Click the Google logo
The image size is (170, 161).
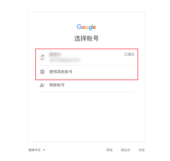(x=86, y=27)
